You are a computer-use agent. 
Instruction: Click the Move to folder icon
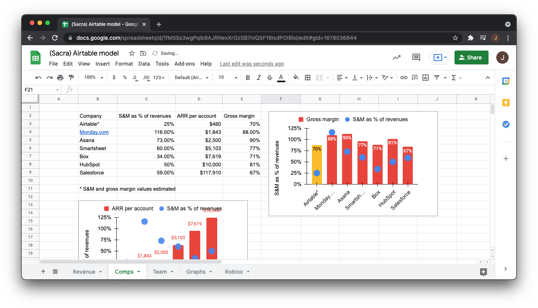click(x=143, y=53)
